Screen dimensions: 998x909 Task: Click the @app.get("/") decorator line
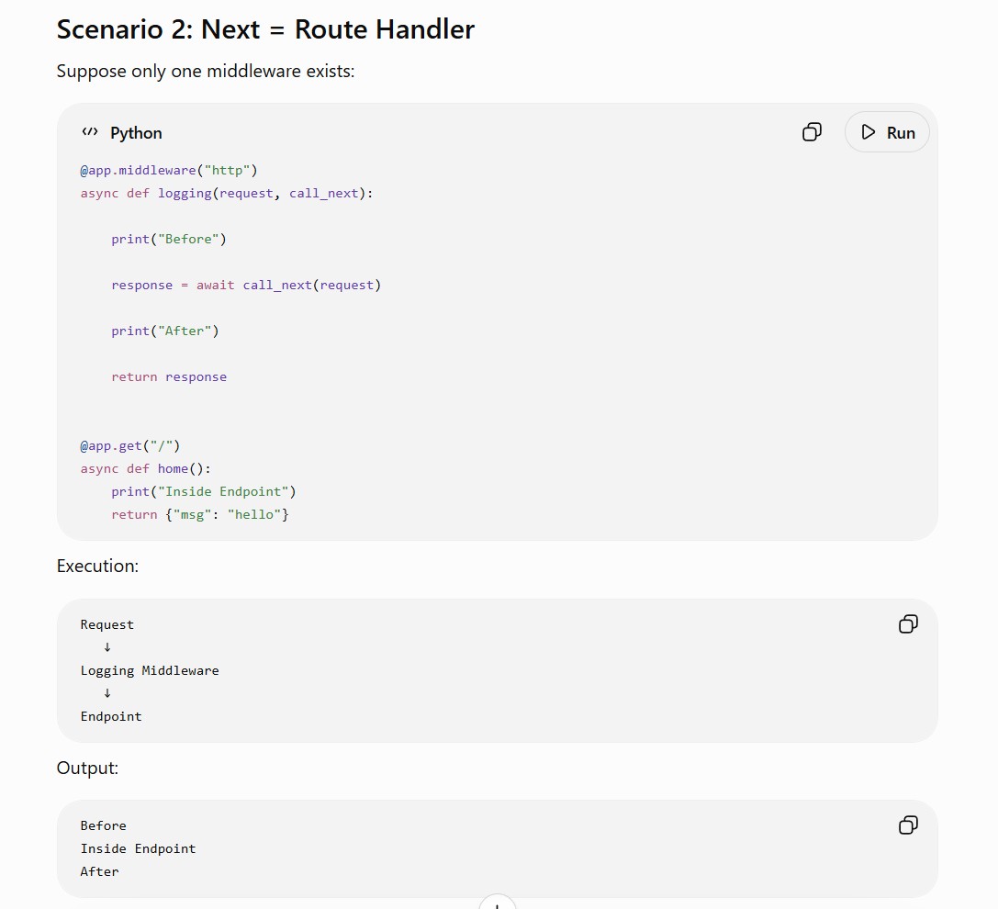[129, 445]
